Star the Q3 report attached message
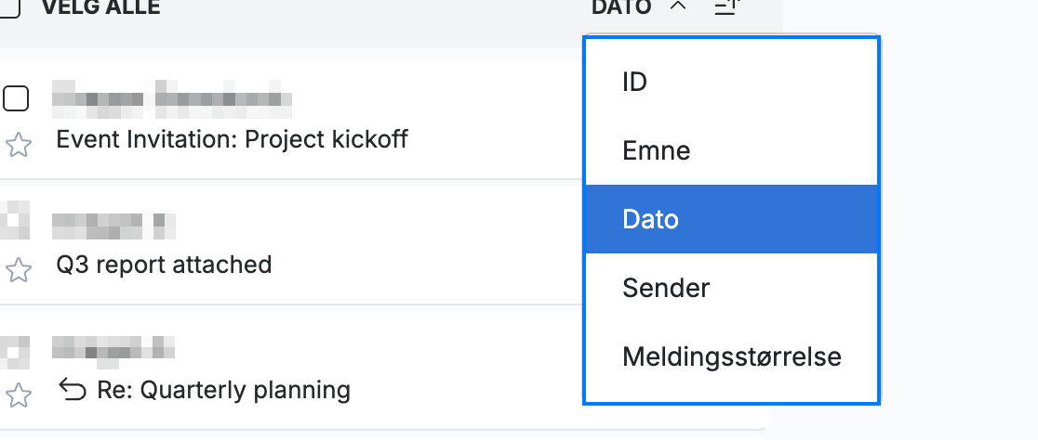 tap(18, 269)
